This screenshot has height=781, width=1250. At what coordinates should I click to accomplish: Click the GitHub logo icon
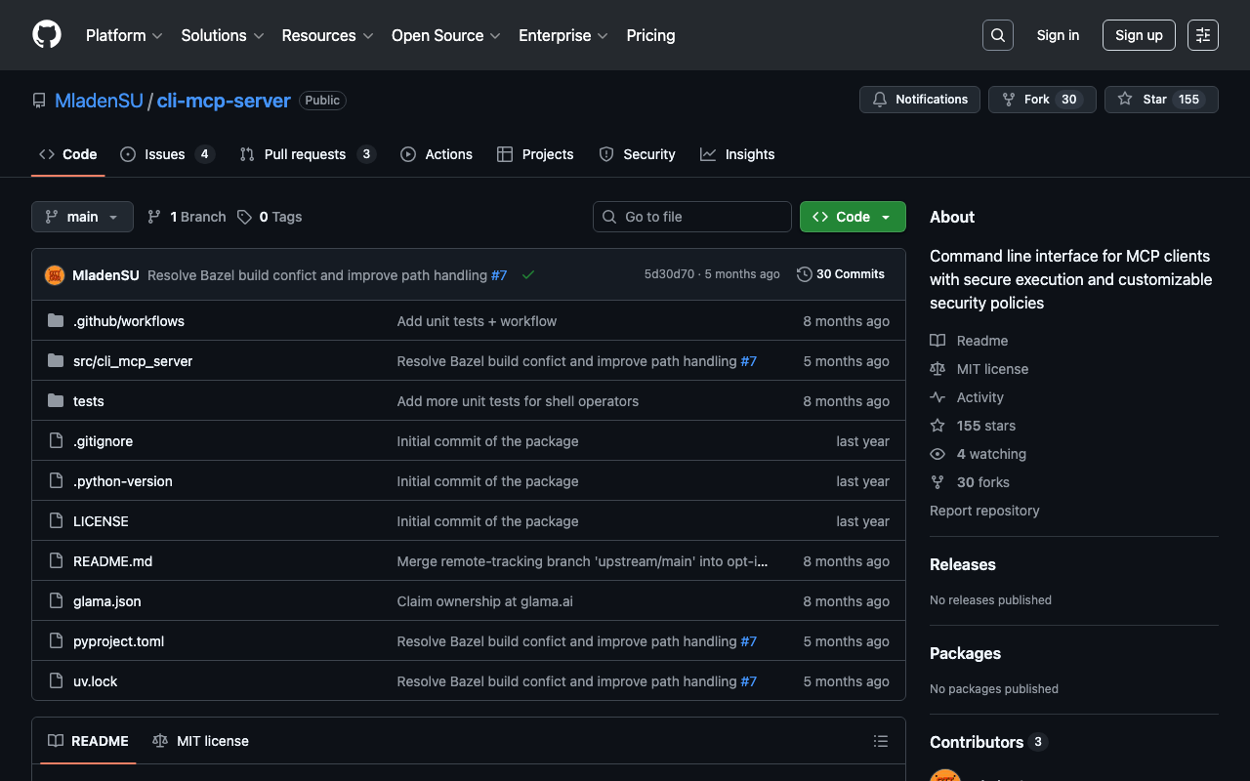(x=47, y=35)
